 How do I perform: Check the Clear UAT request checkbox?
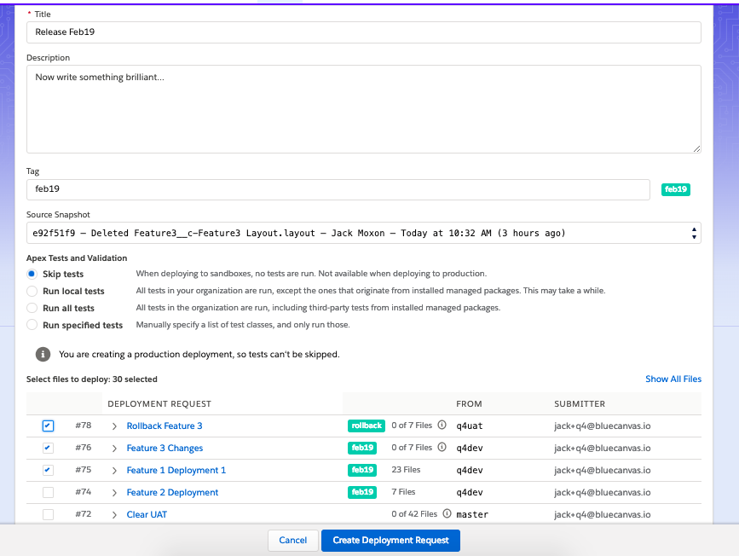(x=48, y=514)
